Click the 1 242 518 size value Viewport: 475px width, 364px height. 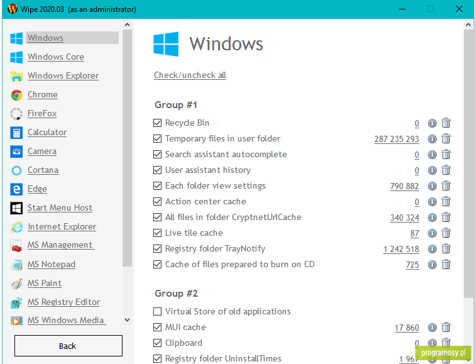tap(401, 250)
